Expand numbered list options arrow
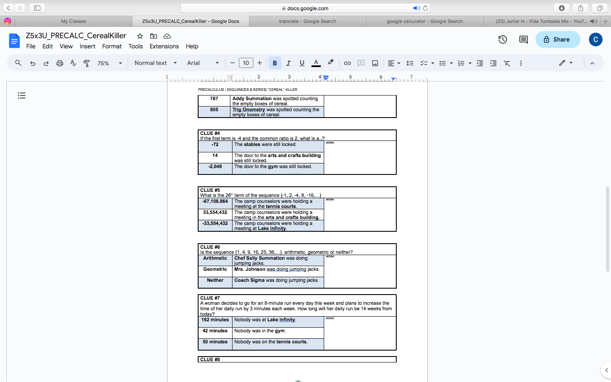Screen dimensions: 611x382 click(x=470, y=63)
